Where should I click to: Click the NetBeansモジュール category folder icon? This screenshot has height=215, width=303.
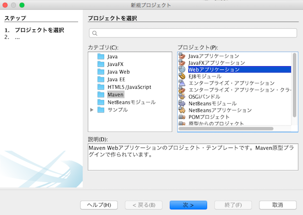pyautogui.click(x=100, y=102)
